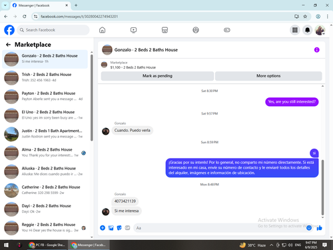This screenshot has width=333, height=250.
Task: Click the 'Si me interesa' message bubble
Action: 127,211
